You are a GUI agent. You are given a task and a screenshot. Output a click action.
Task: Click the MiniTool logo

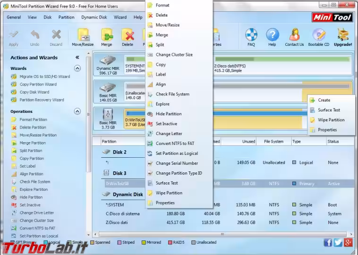(x=332, y=17)
